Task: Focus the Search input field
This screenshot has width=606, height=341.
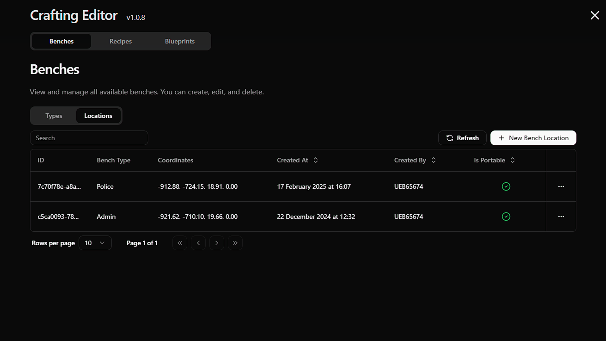Action: pyautogui.click(x=89, y=138)
